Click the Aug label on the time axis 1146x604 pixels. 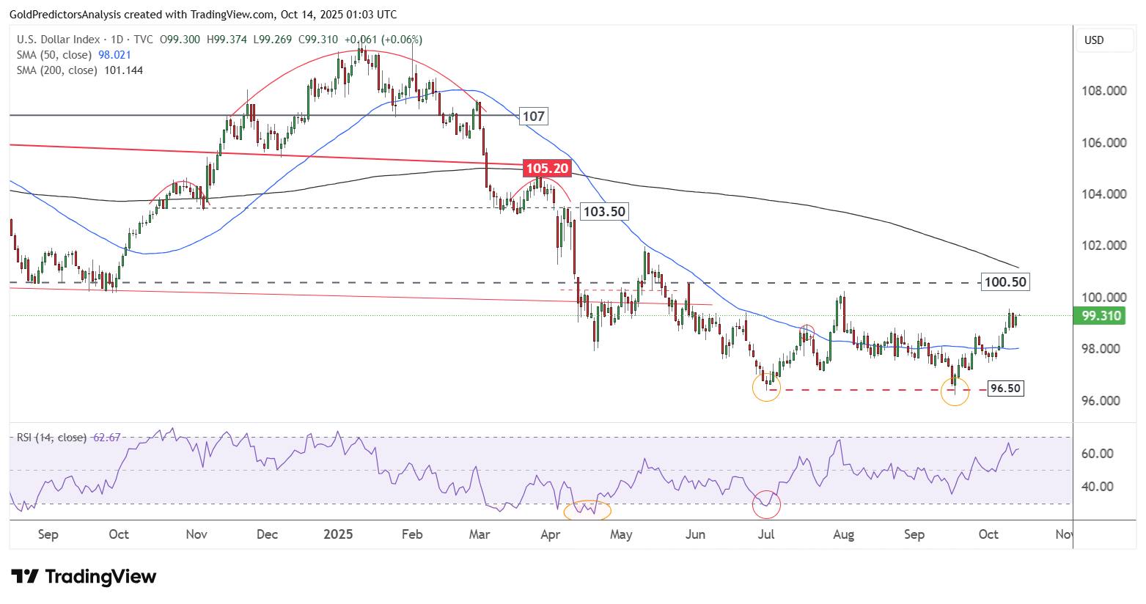click(843, 534)
